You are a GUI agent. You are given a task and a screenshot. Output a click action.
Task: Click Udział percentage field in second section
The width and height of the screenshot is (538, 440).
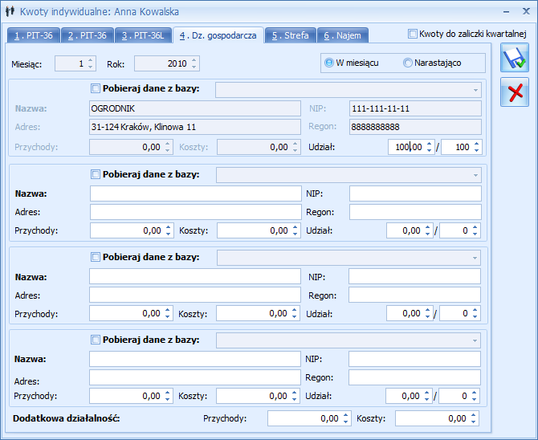(x=410, y=230)
